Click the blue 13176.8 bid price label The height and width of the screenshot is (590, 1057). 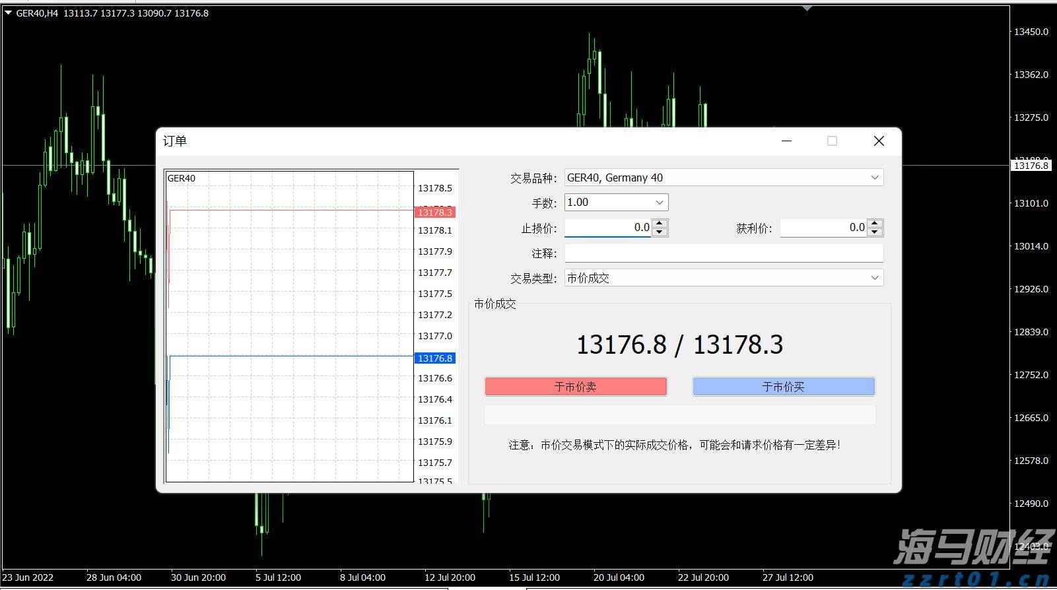435,358
